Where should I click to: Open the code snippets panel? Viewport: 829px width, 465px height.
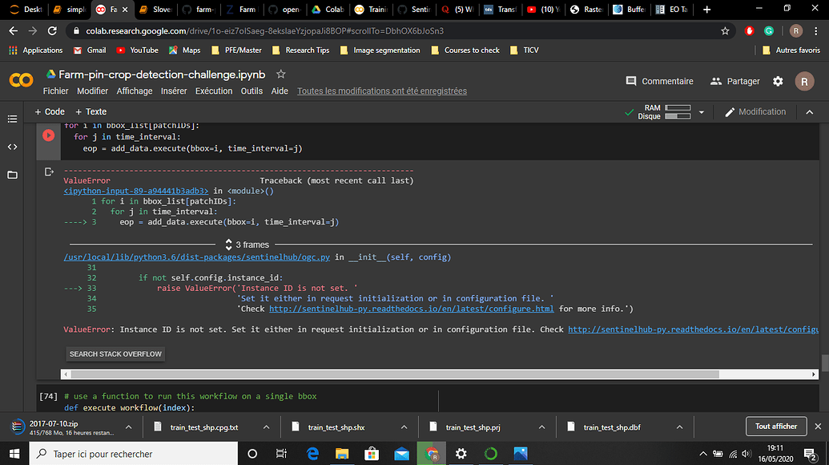point(11,147)
